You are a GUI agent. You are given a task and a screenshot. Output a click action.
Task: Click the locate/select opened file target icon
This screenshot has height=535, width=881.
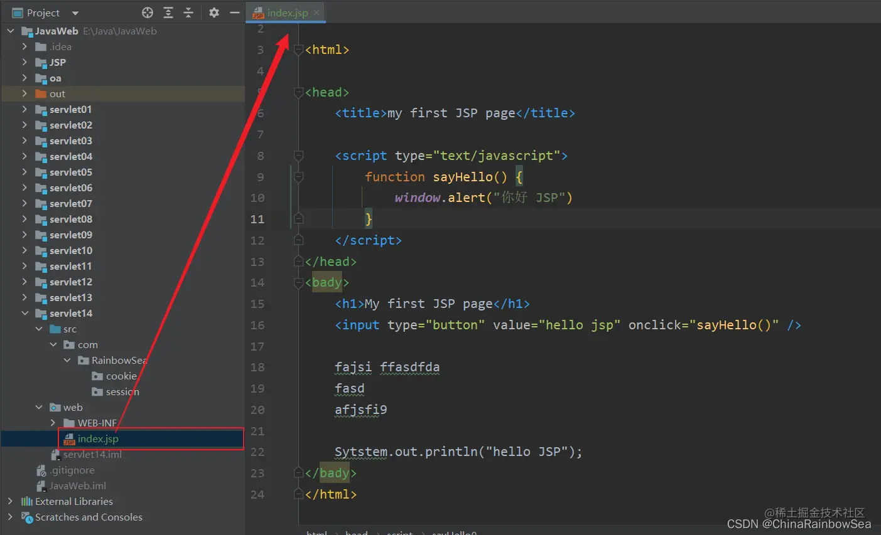coord(148,13)
